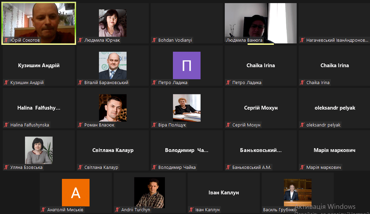Click Віра Поліщук's profile photo
The height and width of the screenshot is (214, 370).
pyautogui.click(x=187, y=108)
